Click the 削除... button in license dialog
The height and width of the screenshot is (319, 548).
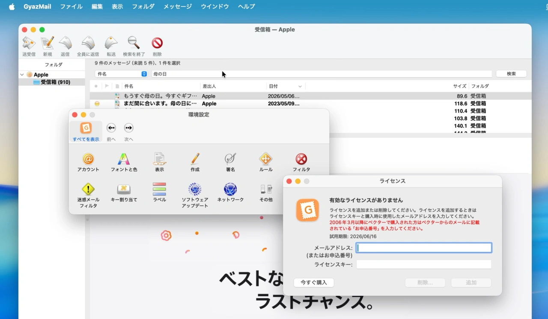425,283
